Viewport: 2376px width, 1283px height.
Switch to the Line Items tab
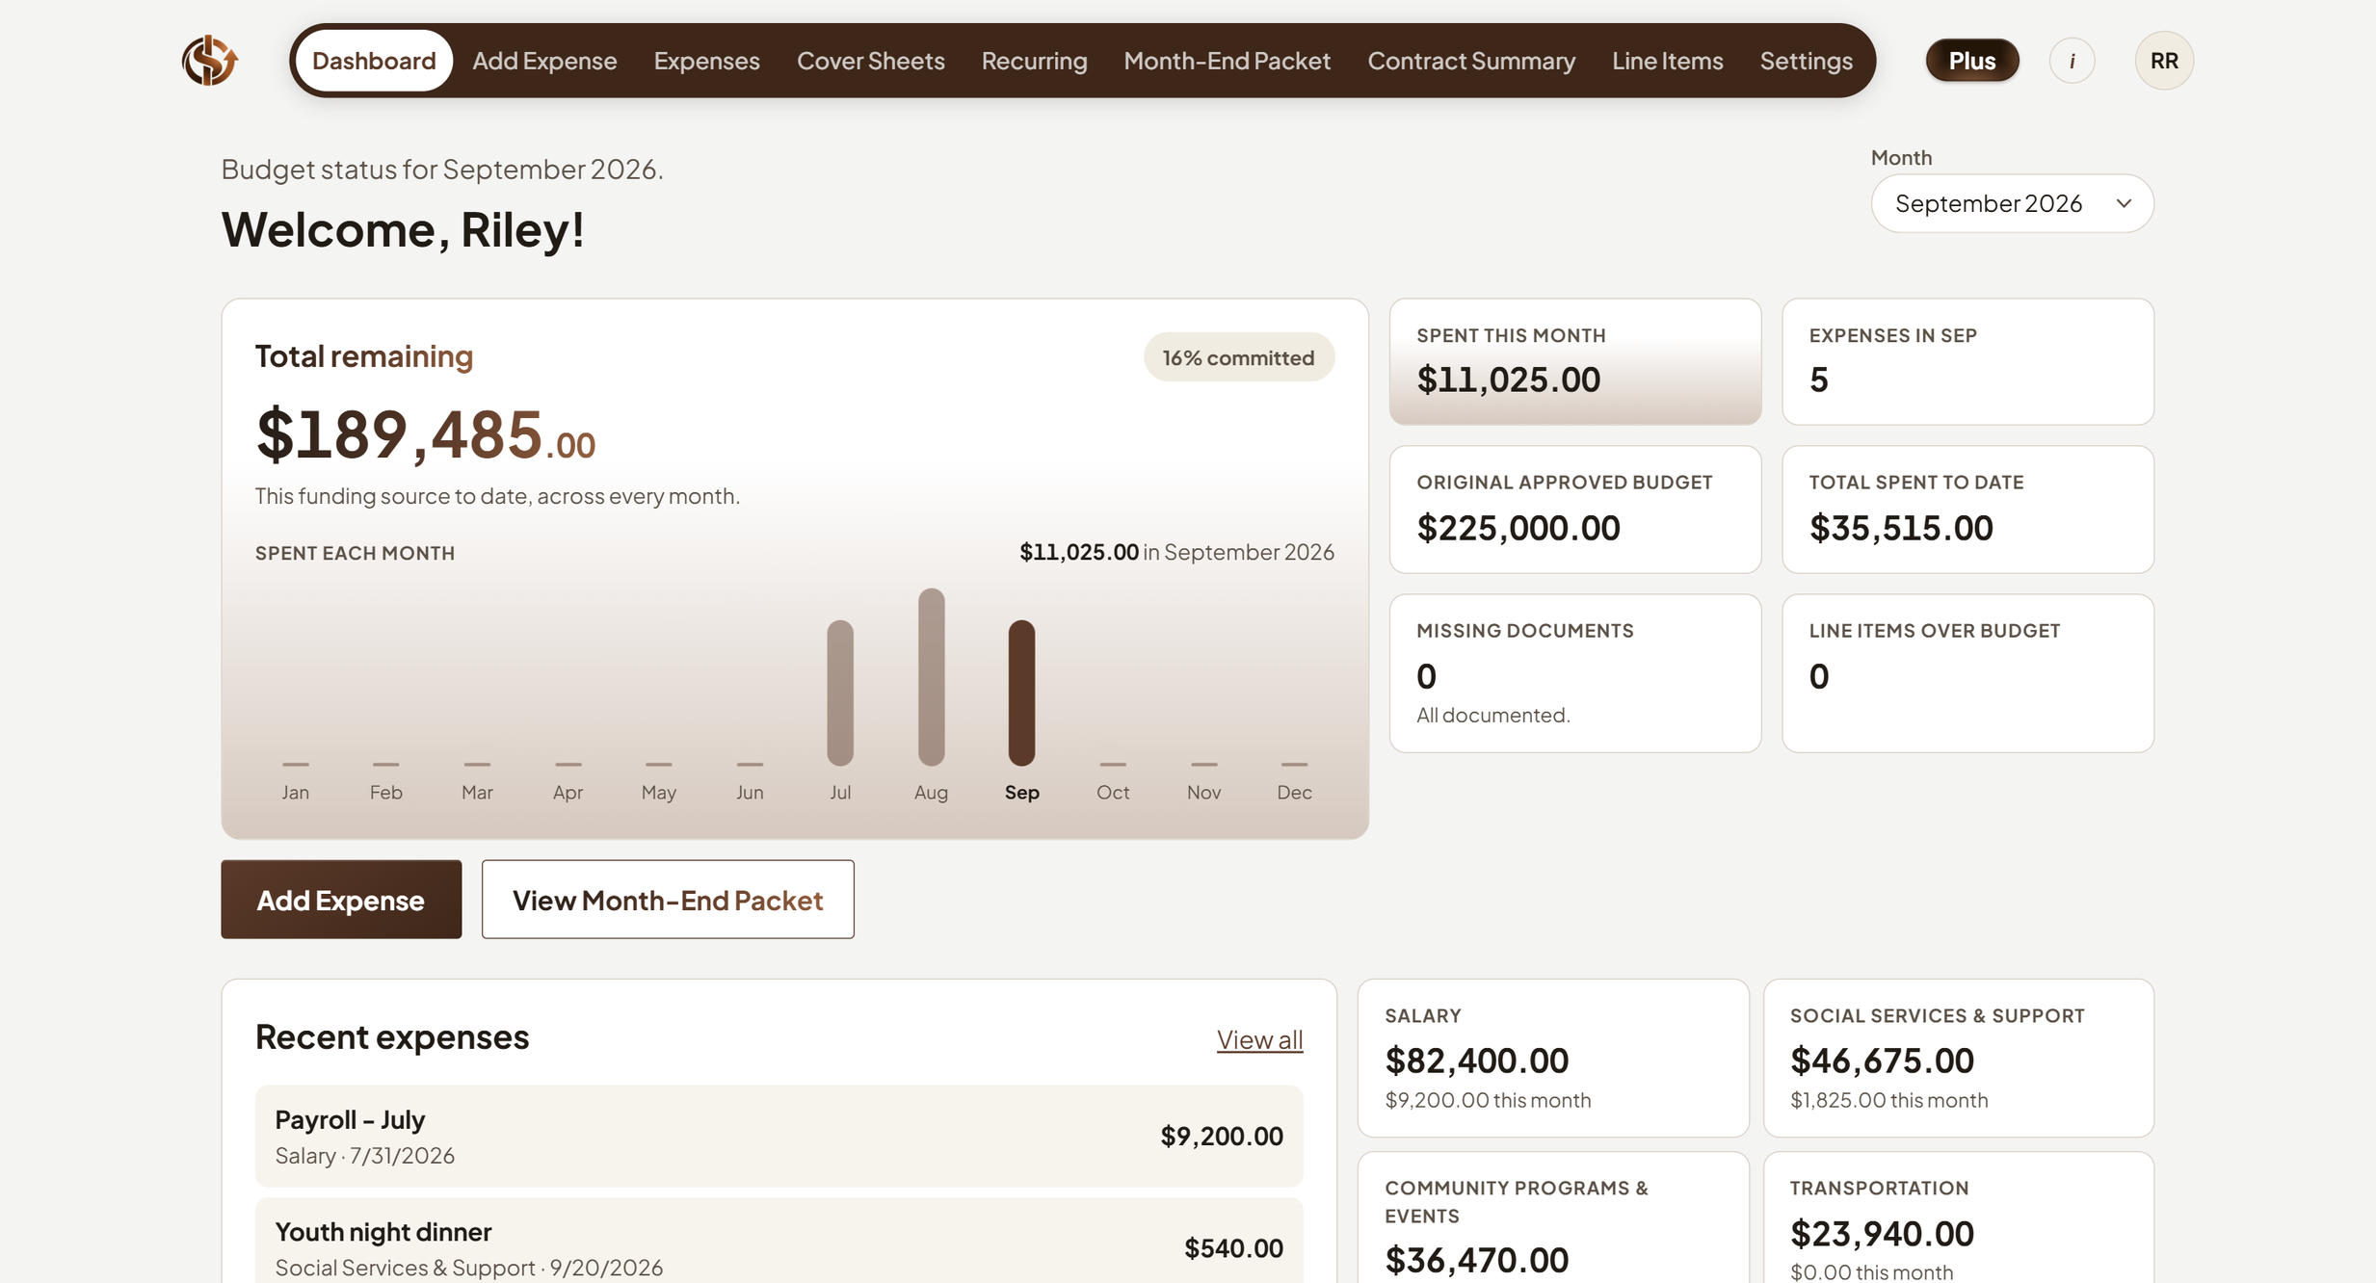pyautogui.click(x=1667, y=61)
